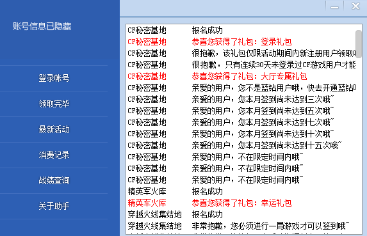The image size is (367, 236).
Task: Open 消费记录 in the sidebar
Action: tap(54, 155)
